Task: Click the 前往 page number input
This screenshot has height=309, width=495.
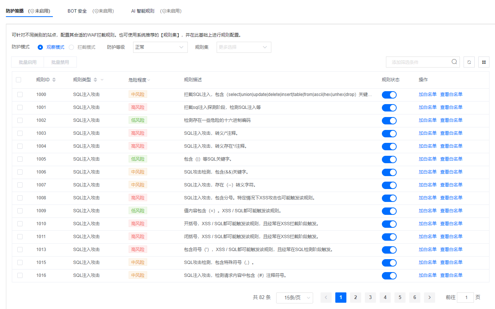Action: coord(465,298)
